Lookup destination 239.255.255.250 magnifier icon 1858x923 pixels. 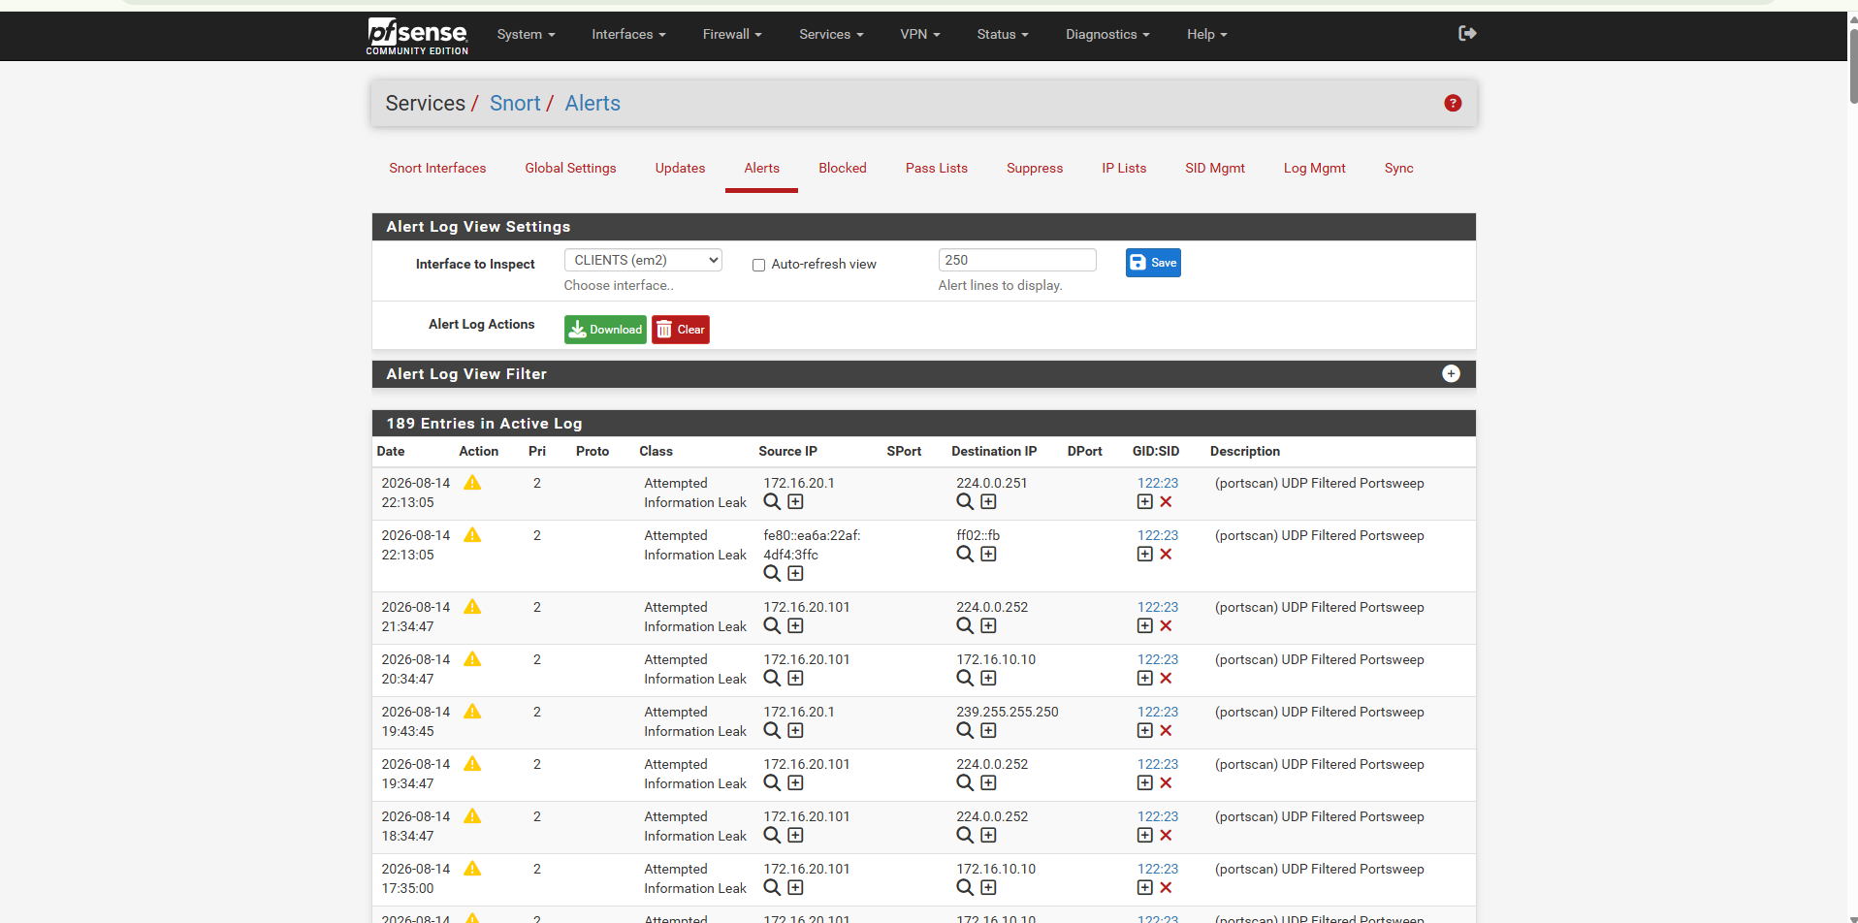(965, 731)
